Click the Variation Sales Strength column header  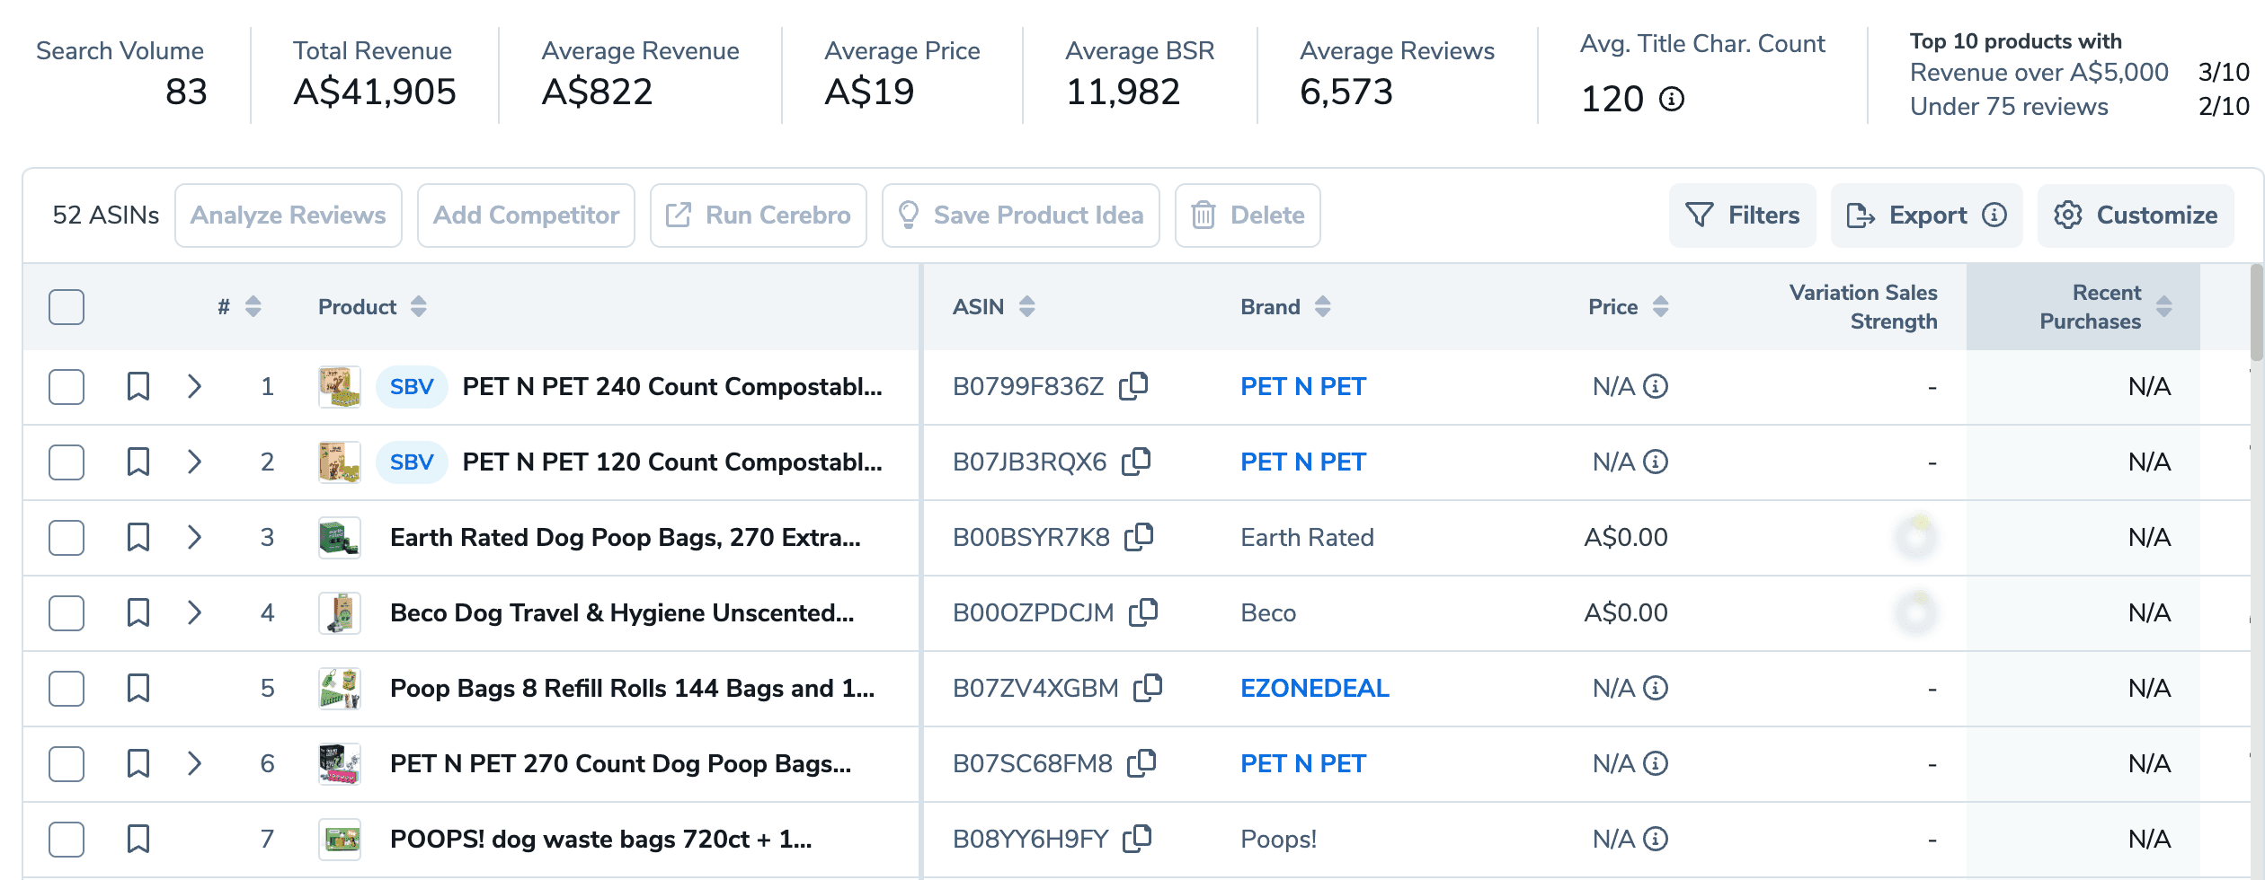(x=1862, y=307)
